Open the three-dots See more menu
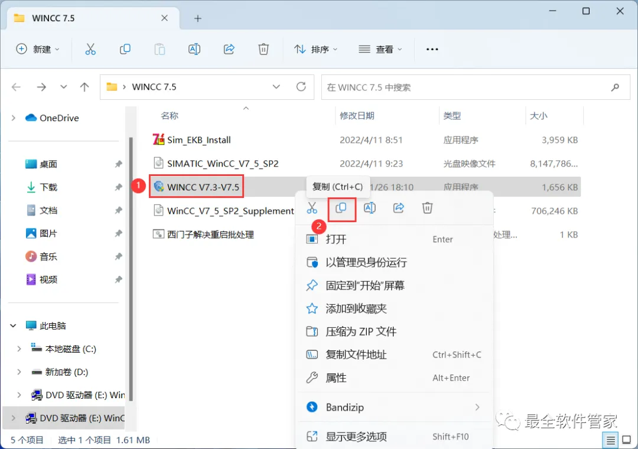The image size is (638, 449). (x=432, y=49)
